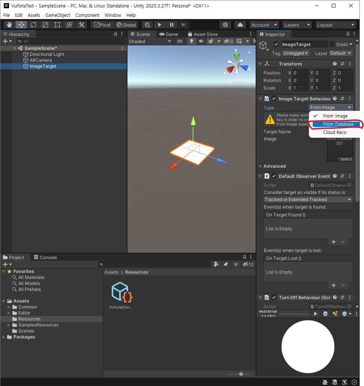Open Transform component help
This screenshot has width=364, height=386.
[334, 64]
